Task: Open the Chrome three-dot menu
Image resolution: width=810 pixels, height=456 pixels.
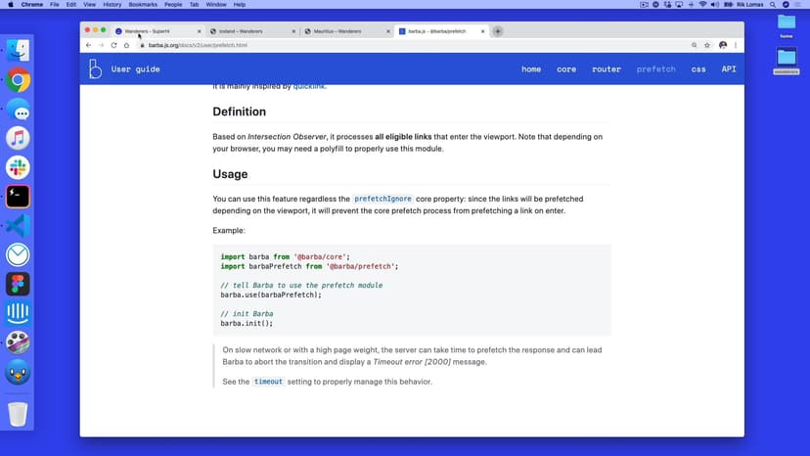Action: pyautogui.click(x=736, y=45)
